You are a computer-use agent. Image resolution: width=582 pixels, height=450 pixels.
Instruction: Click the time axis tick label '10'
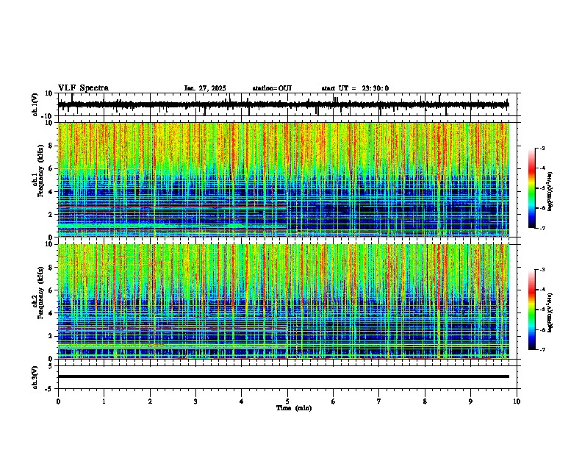point(517,401)
